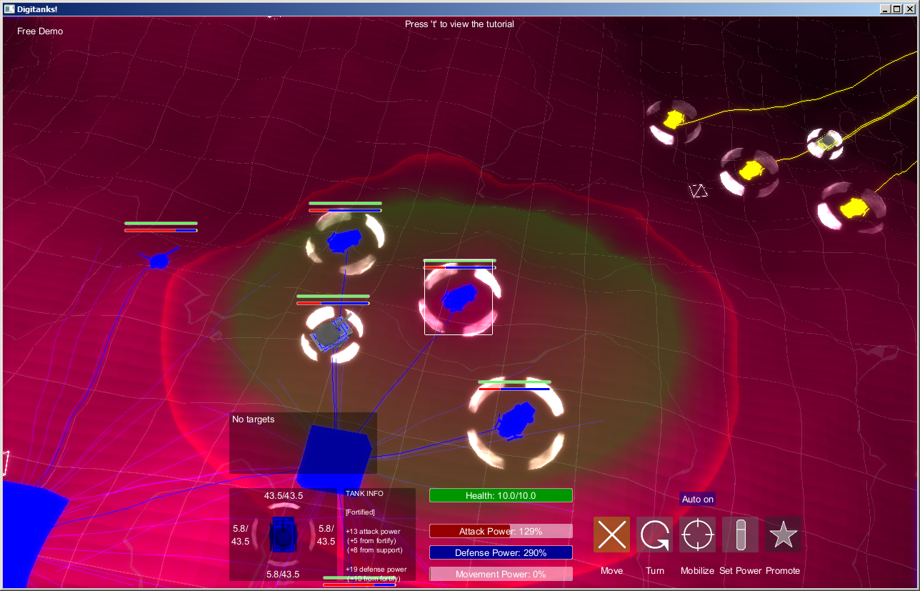This screenshot has width=920, height=591.
Task: Target the yellow enemy tank nearest the triangle cursor
Action: (x=750, y=170)
